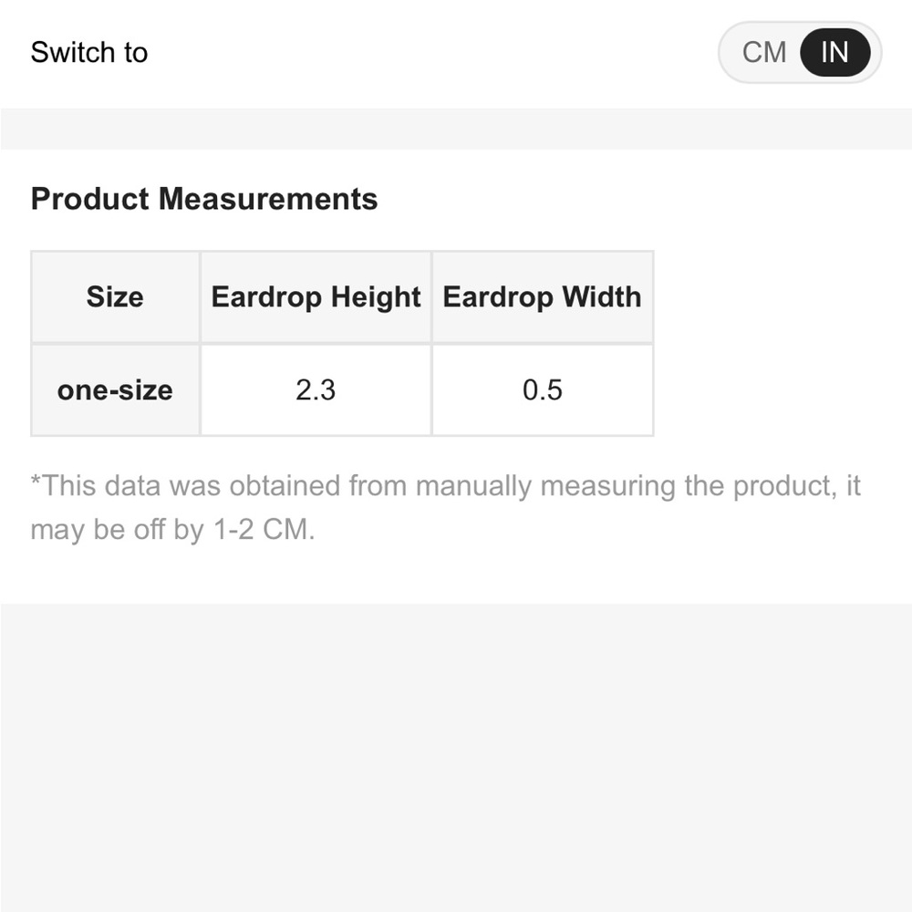Screen dimensions: 912x912
Task: Click the word "Height" in the table header
Action: (376, 297)
